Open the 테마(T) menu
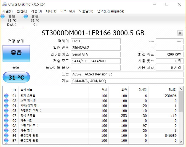 point(51,11)
